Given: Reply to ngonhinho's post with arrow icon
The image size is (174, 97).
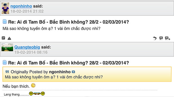Looking at the screenshot, I should [155, 38].
